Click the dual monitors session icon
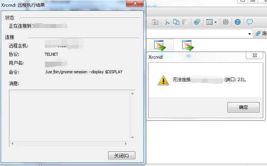 [x=197, y=22]
